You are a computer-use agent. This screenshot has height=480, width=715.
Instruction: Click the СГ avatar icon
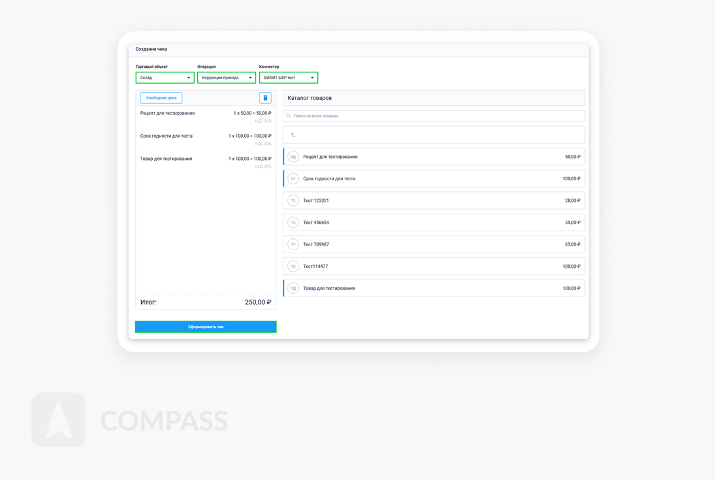(293, 179)
